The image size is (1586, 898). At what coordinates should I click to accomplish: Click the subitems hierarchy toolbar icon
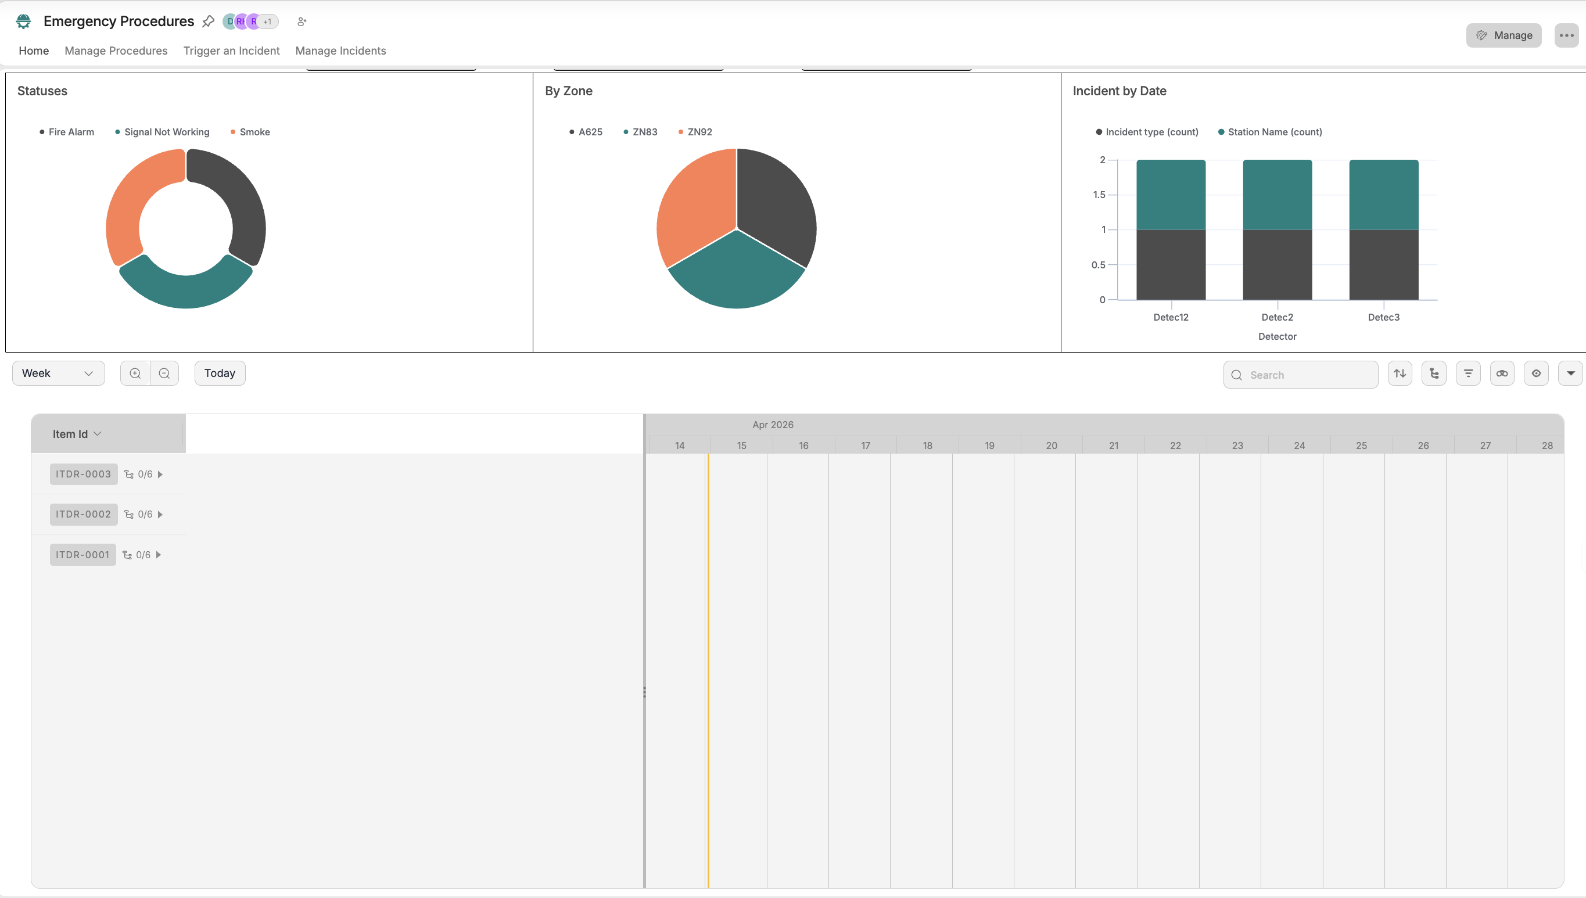(1434, 373)
